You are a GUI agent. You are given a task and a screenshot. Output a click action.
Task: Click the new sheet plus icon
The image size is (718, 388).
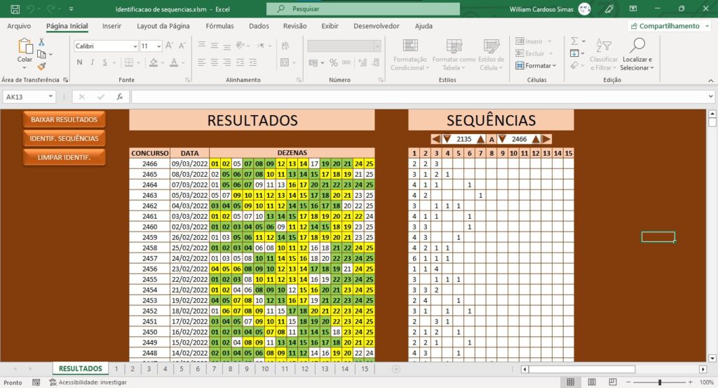click(397, 369)
